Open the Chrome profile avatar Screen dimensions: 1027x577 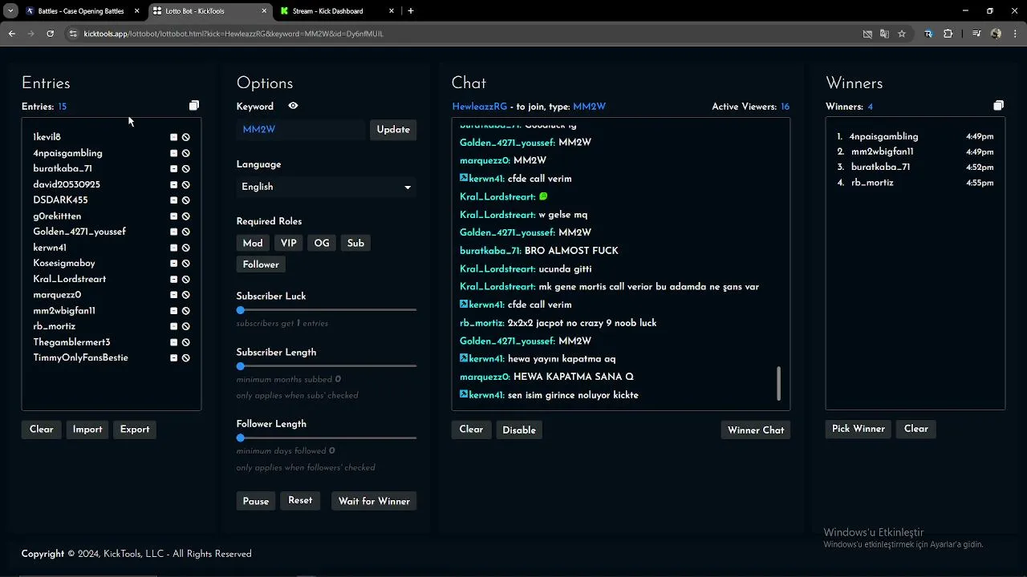point(996,34)
